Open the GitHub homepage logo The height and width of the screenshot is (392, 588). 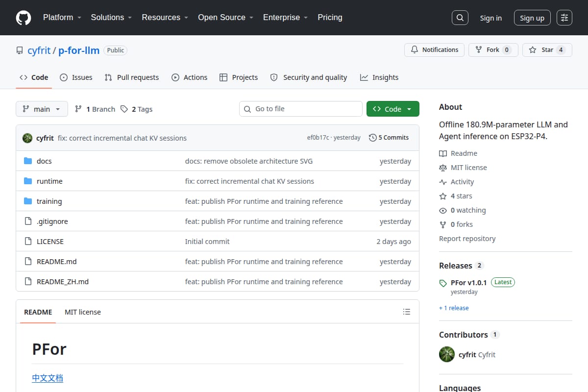[24, 18]
